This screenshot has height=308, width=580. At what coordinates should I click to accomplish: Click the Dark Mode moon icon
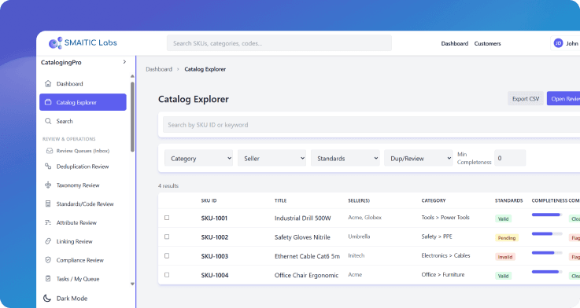(x=47, y=298)
